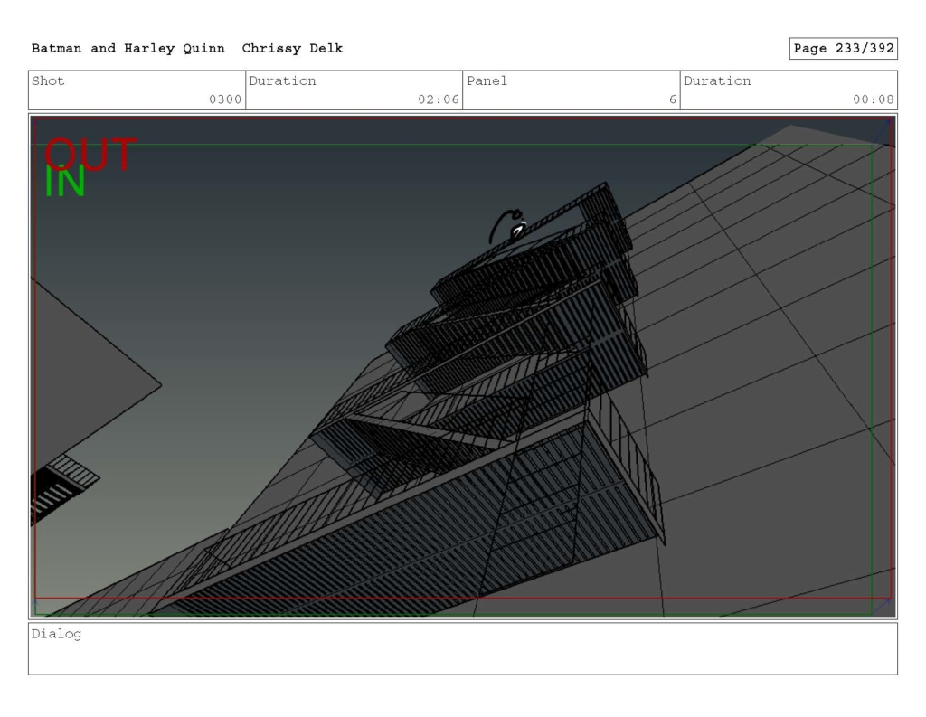
Task: Click the storyboard panel fire escape image
Action: (463, 366)
